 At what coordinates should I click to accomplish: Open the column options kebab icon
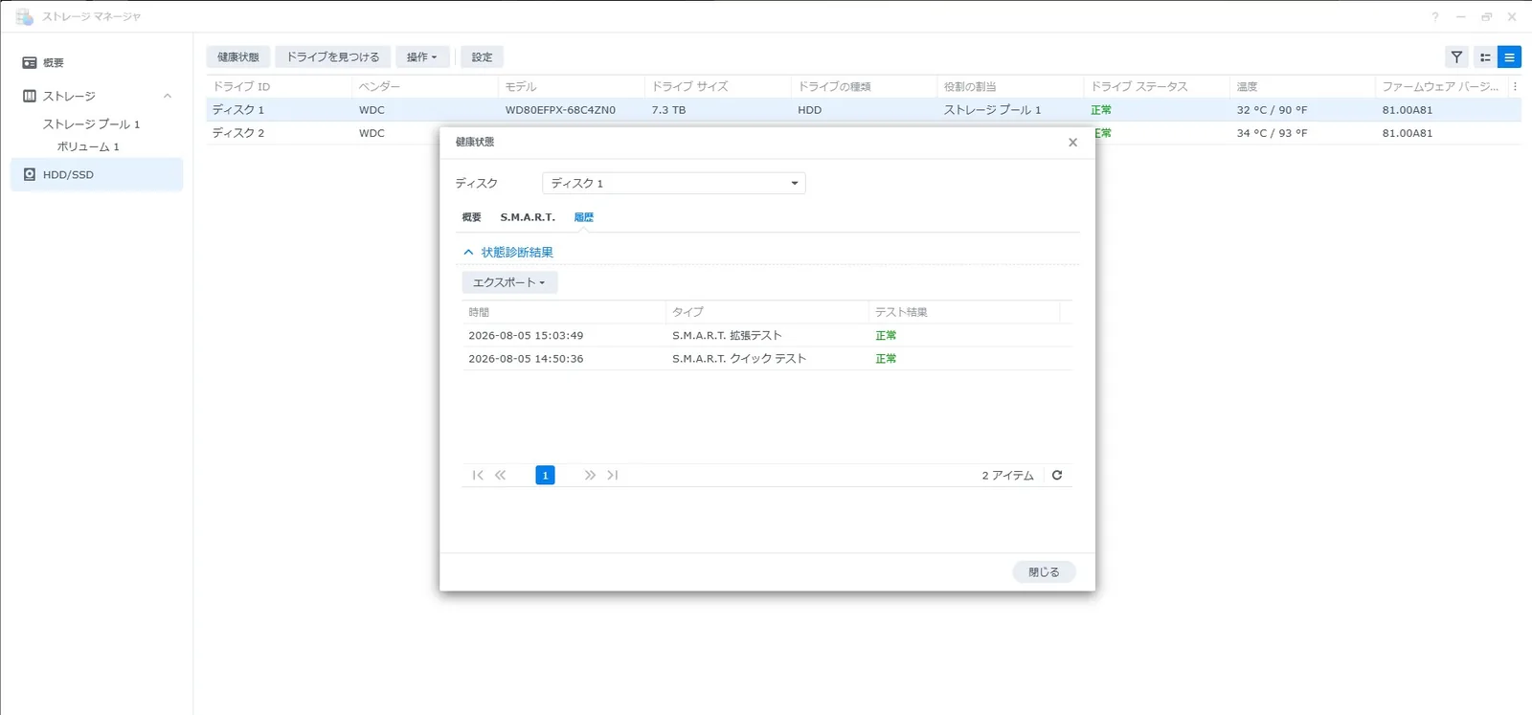coord(1515,86)
